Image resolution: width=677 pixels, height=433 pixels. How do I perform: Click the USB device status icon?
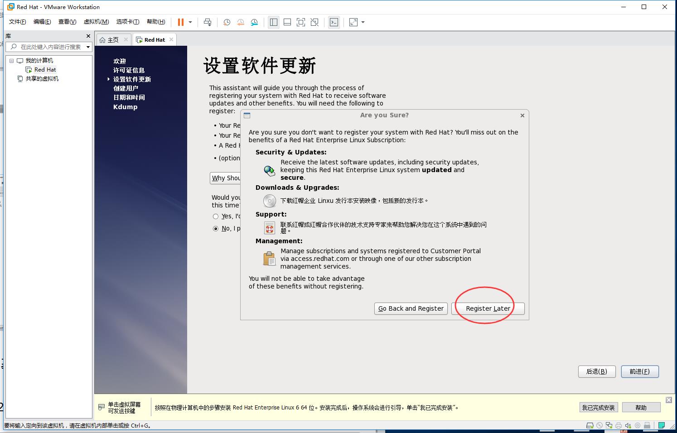[647, 425]
